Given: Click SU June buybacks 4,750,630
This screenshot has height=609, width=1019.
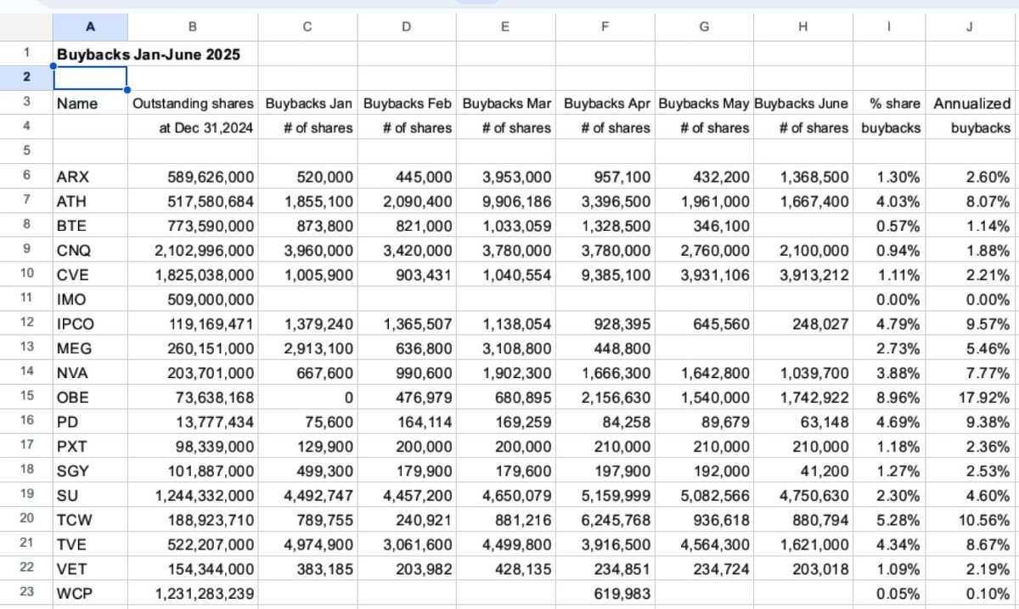Looking at the screenshot, I should 802,495.
